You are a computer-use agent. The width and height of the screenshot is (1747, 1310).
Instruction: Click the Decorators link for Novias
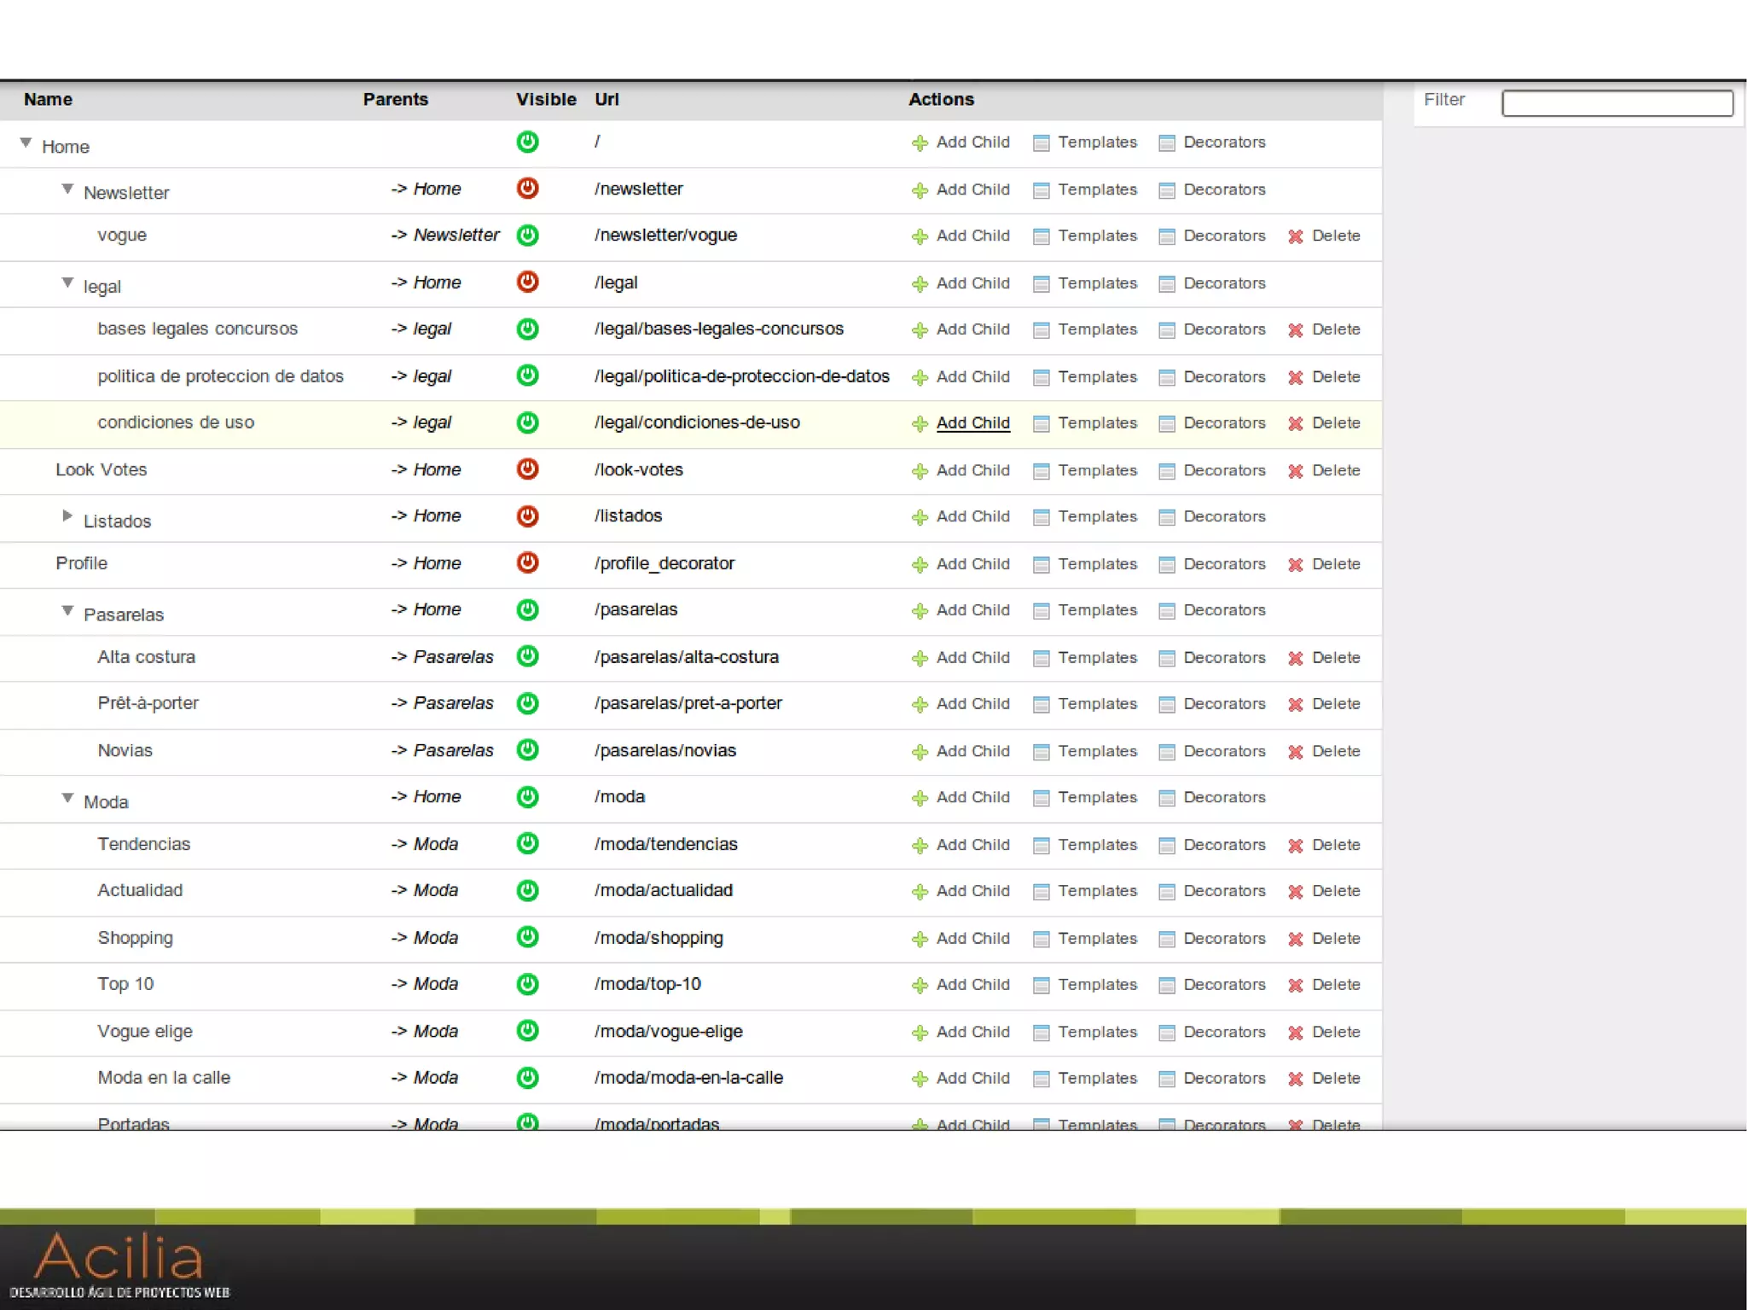click(x=1223, y=751)
